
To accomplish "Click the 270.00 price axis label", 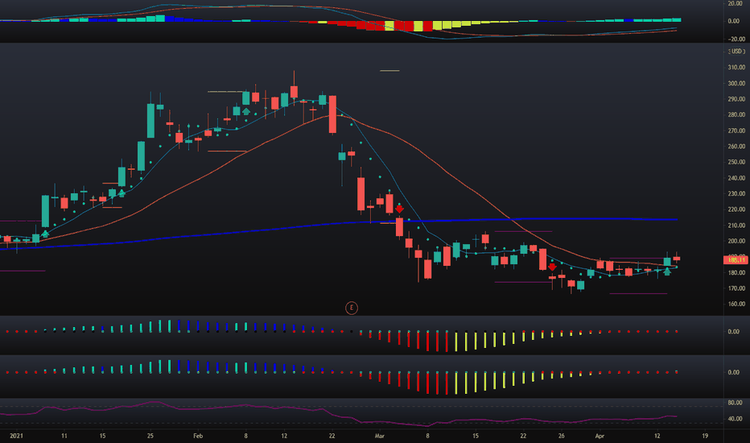I will click(x=736, y=130).
